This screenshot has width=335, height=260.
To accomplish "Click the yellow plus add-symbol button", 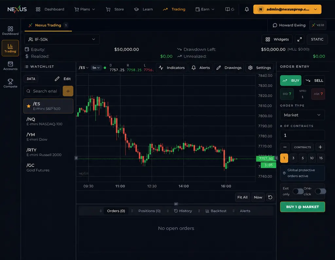I will click(x=68, y=91).
